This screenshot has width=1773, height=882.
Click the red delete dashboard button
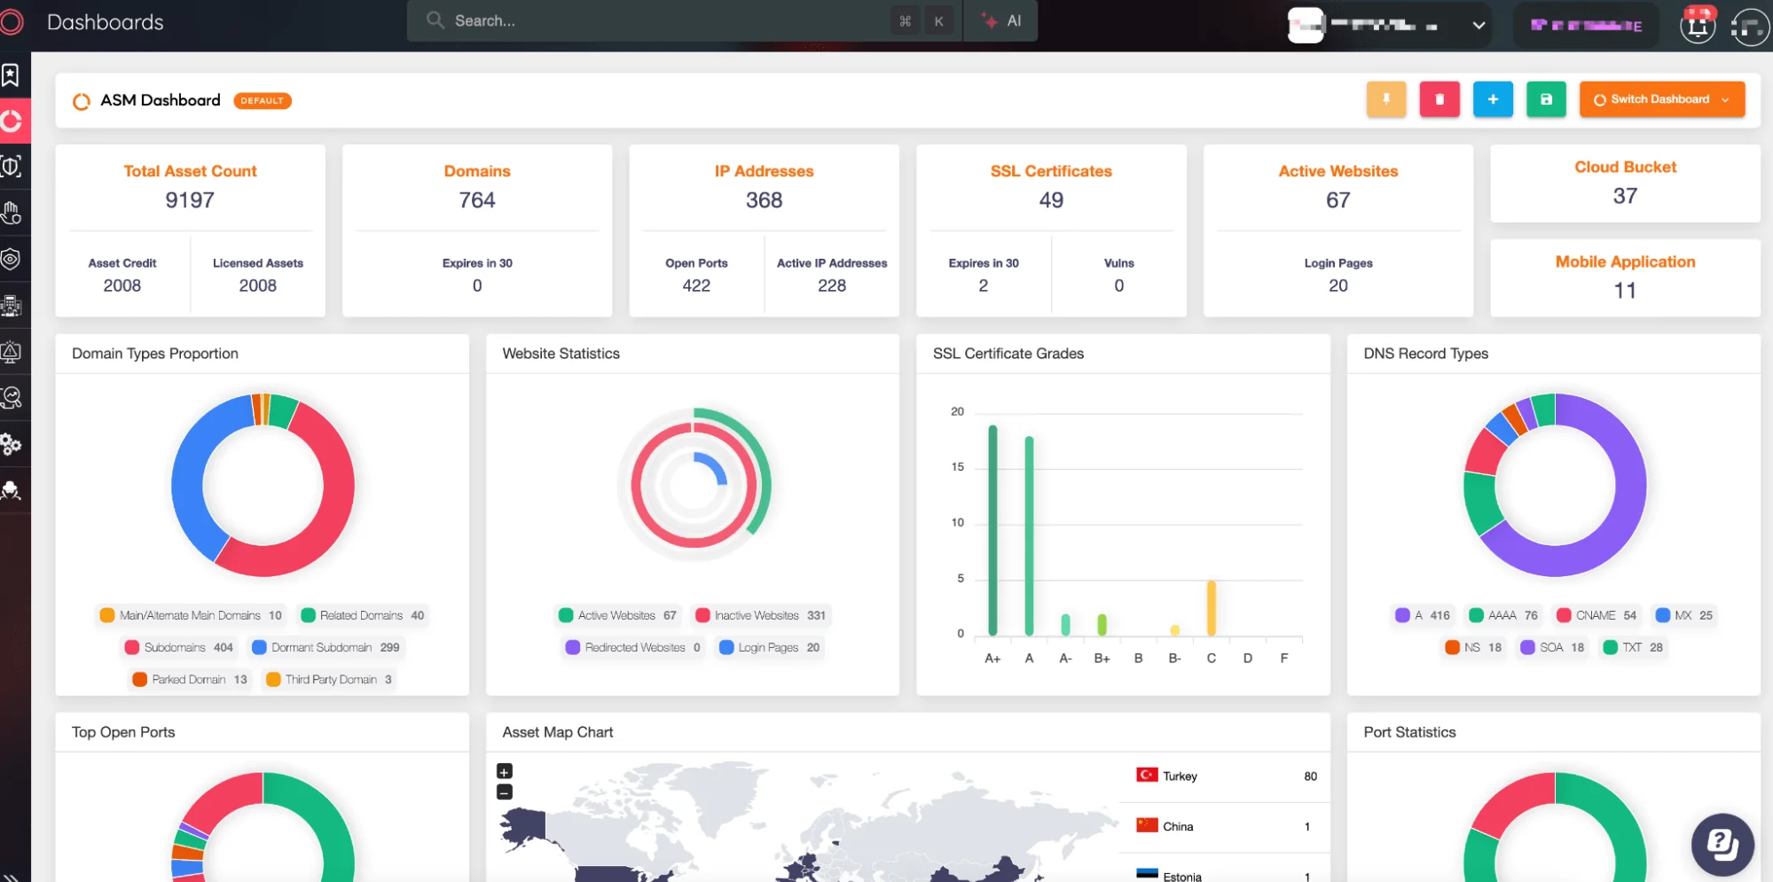(1440, 99)
